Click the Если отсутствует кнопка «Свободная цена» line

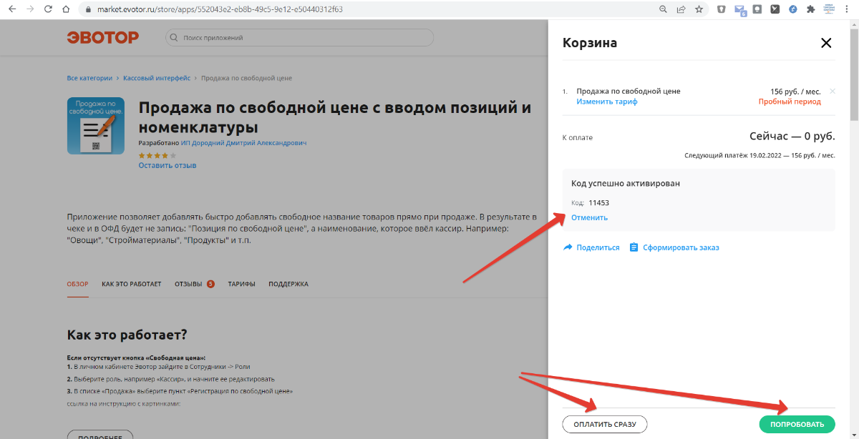tap(136, 357)
